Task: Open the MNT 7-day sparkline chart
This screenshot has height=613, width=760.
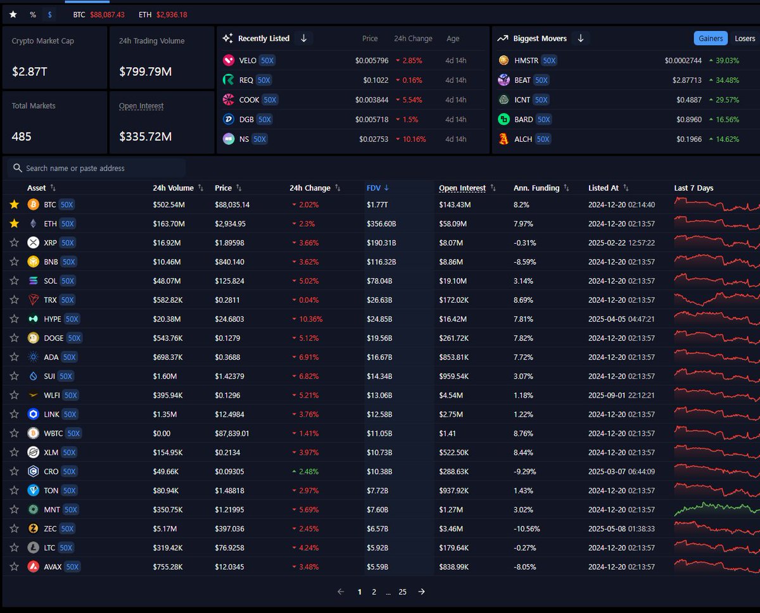Action: tap(717, 509)
